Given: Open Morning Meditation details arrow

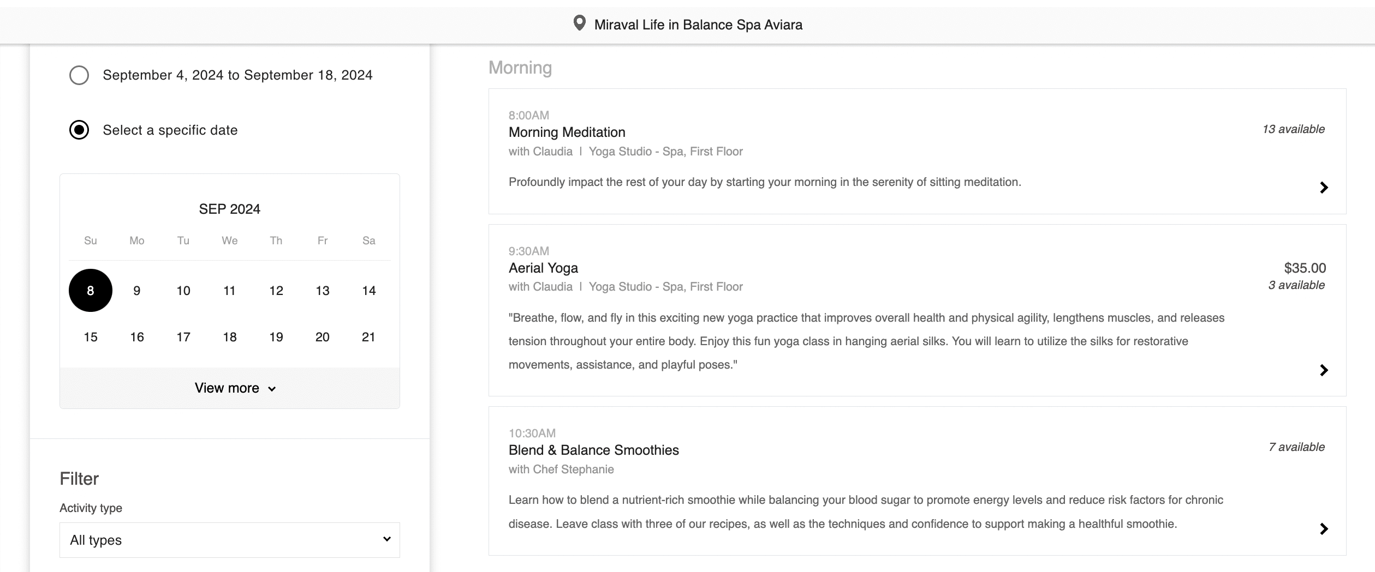Looking at the screenshot, I should [1323, 188].
